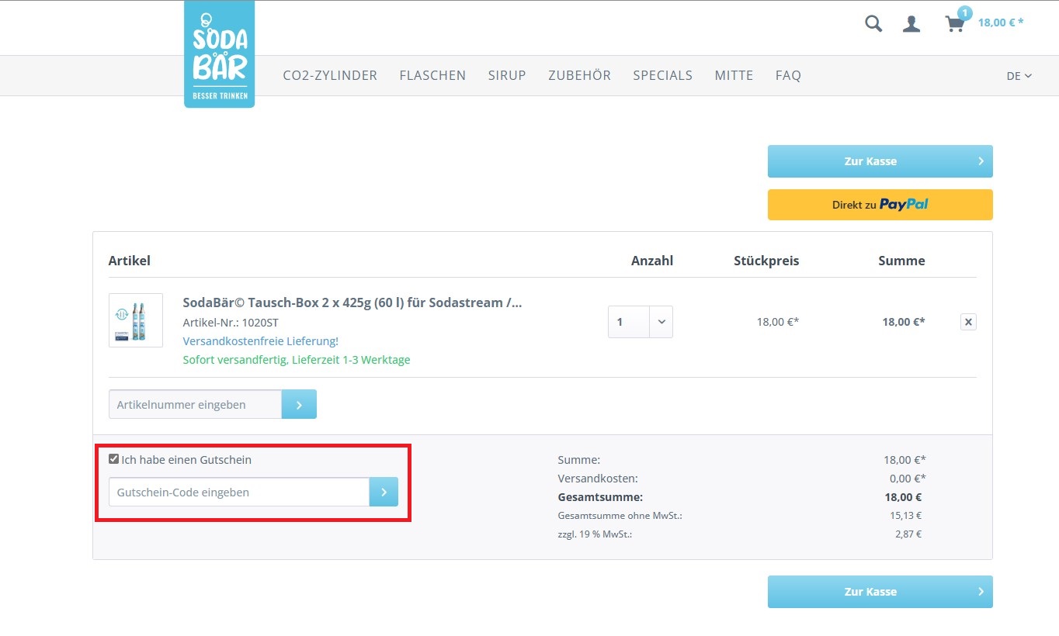
Task: Click the 'Anzahl' column header
Action: [652, 261]
